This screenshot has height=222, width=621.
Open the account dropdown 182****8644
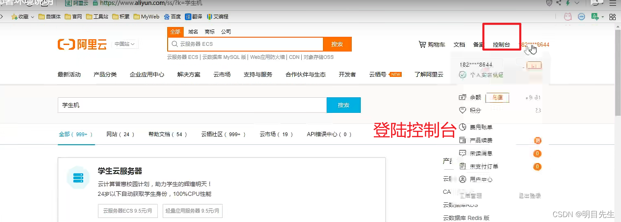click(x=534, y=45)
